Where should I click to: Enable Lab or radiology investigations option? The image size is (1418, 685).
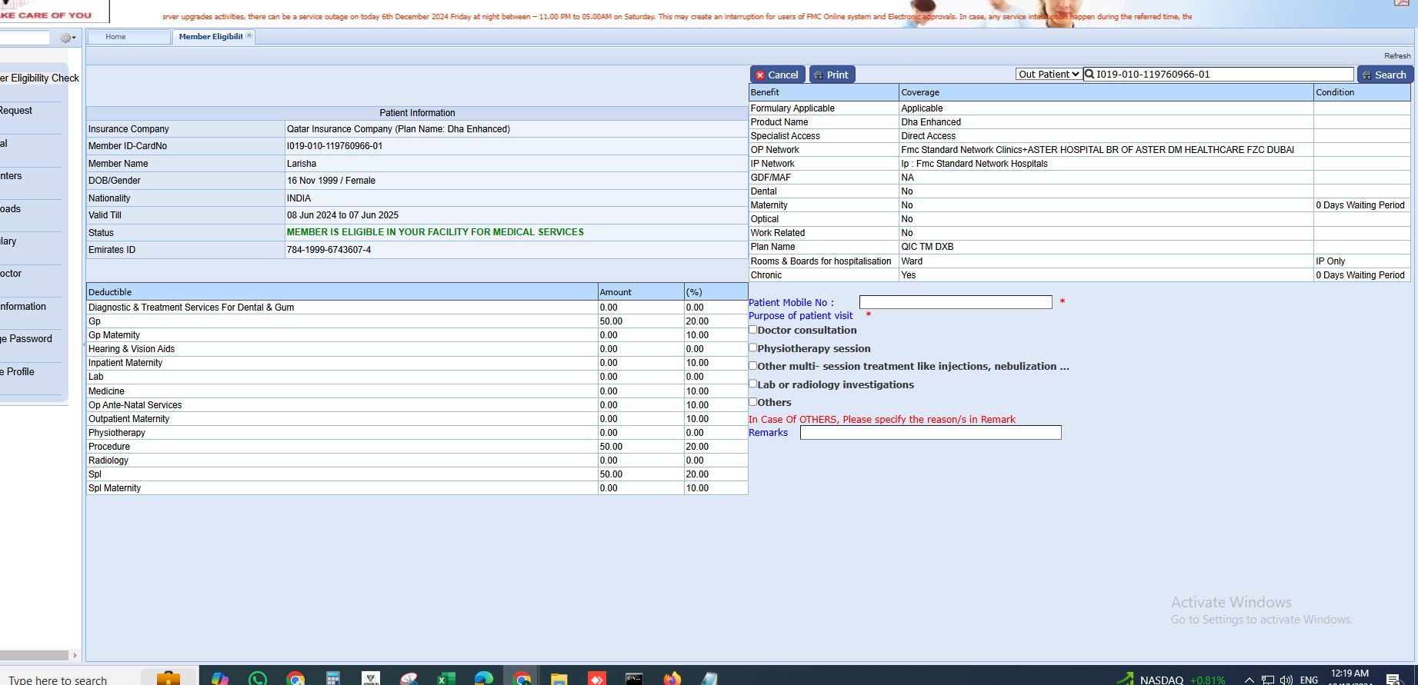pyautogui.click(x=753, y=384)
